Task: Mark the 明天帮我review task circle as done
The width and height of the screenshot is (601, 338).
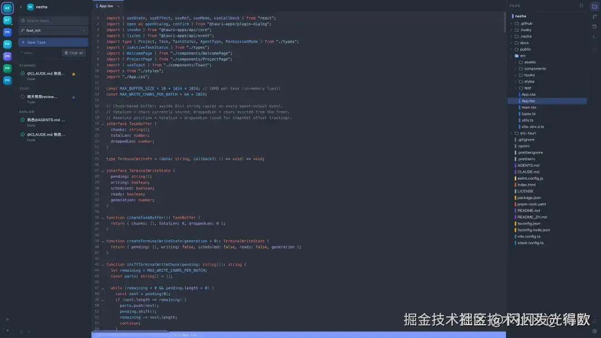Action: coord(23,97)
